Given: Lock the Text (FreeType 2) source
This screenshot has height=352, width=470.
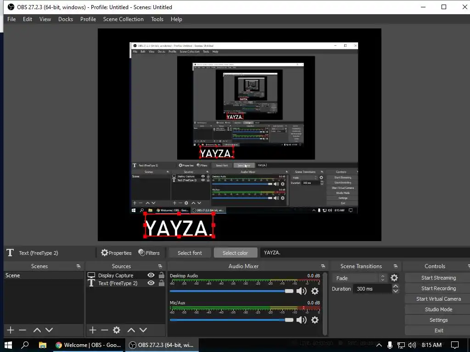Looking at the screenshot, I should (161, 282).
